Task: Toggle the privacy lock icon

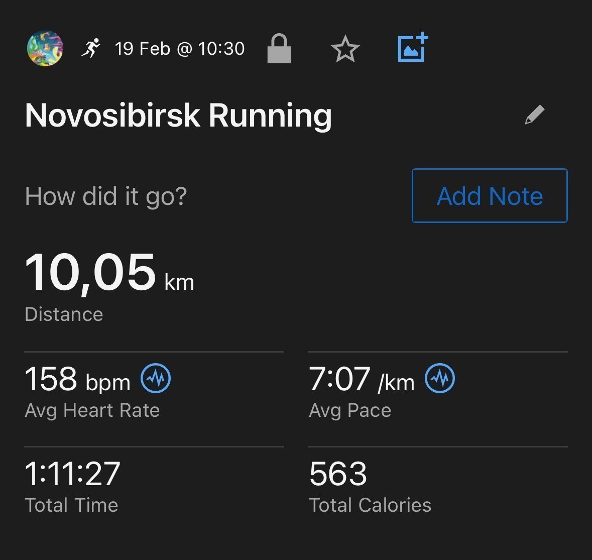Action: coord(279,48)
